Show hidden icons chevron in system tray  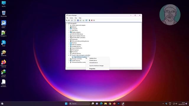[x=163, y=104]
